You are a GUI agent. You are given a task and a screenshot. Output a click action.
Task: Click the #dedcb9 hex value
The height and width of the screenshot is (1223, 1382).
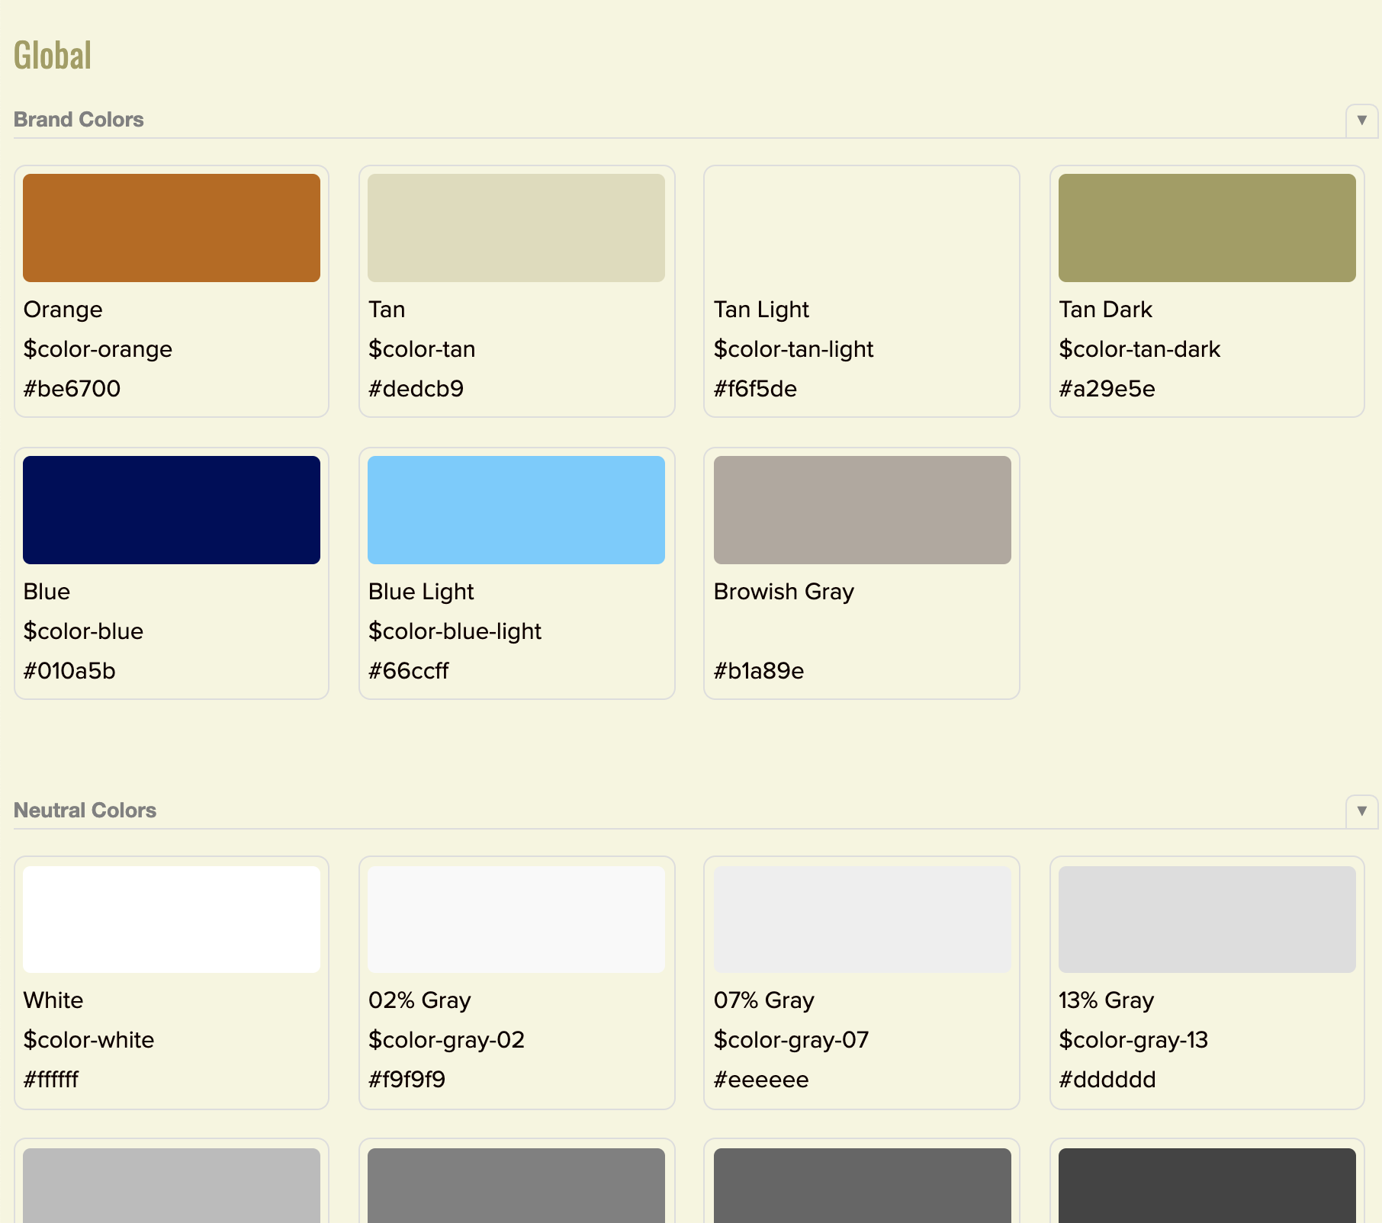pyautogui.click(x=416, y=389)
